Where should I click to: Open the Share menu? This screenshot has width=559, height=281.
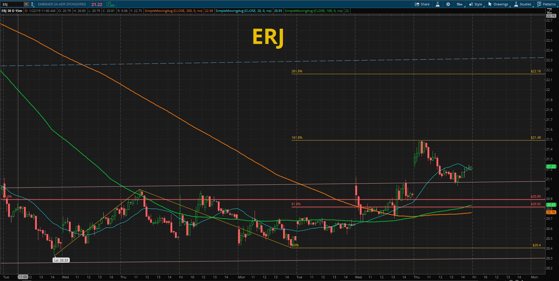[x=422, y=4]
